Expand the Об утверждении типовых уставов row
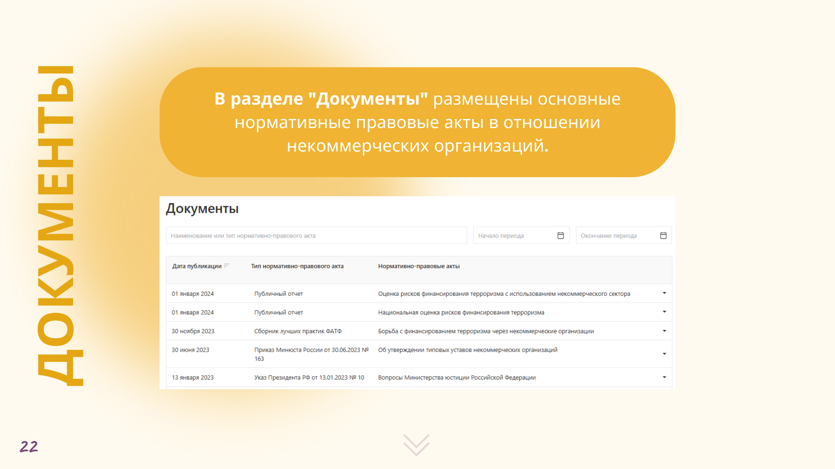835x469 pixels. [x=664, y=354]
